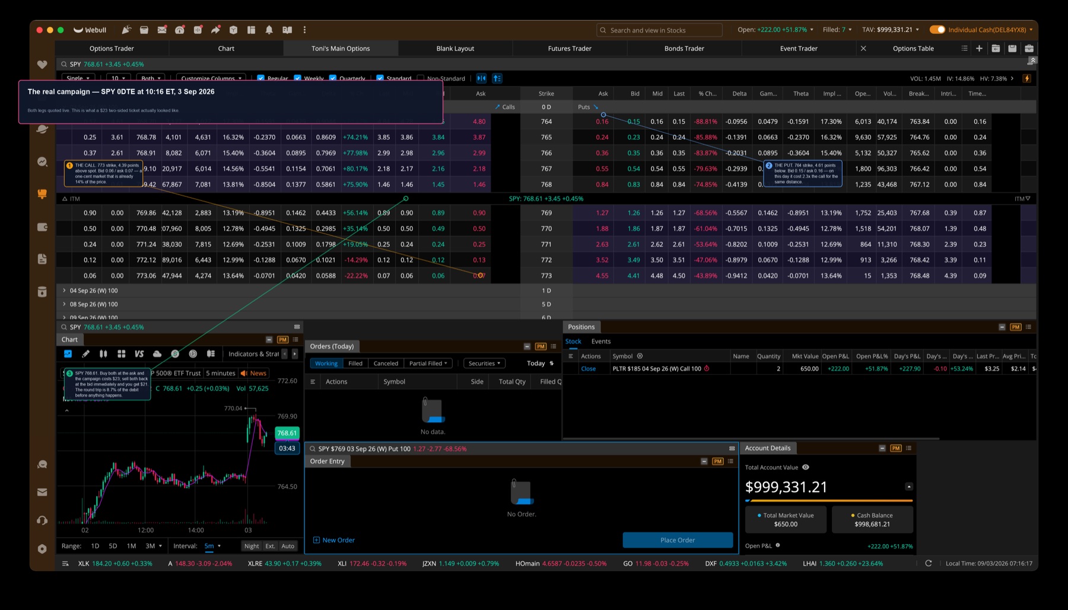Switch to the Options Trader tab
Screen dimensions: 1068x610
pyautogui.click(x=112, y=49)
